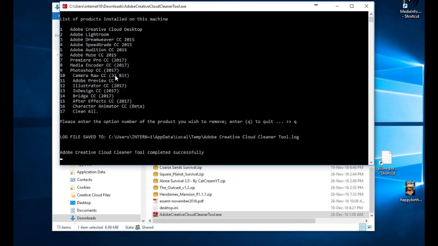Click the MediaInfo shortcut on desktop

pyautogui.click(x=411, y=9)
